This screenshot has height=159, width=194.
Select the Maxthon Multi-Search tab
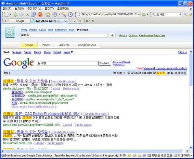click(49, 21)
